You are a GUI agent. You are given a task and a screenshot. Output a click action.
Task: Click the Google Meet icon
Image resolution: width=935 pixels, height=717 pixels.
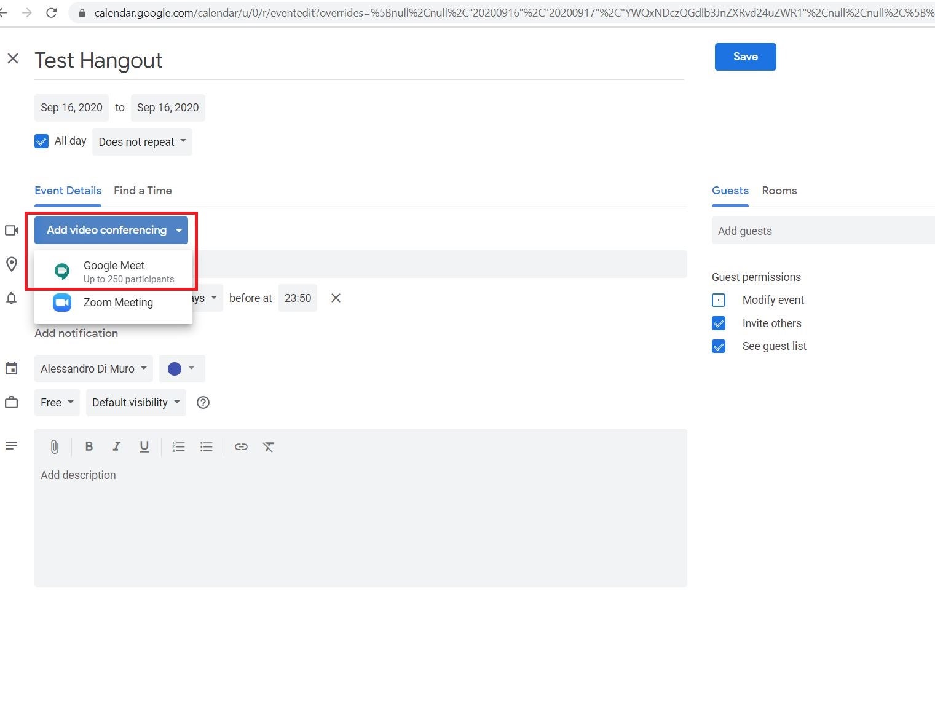tap(62, 271)
